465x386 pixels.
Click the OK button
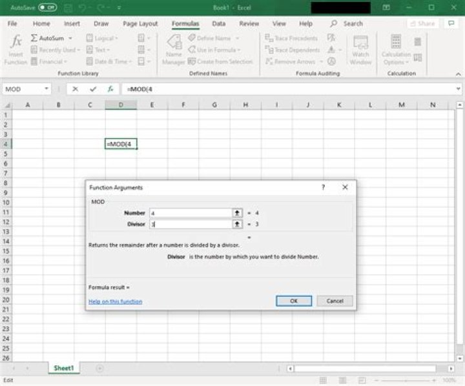tap(294, 301)
